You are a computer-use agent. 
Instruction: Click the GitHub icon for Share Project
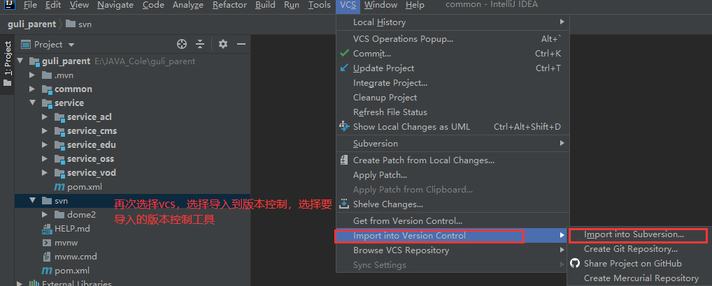576,264
